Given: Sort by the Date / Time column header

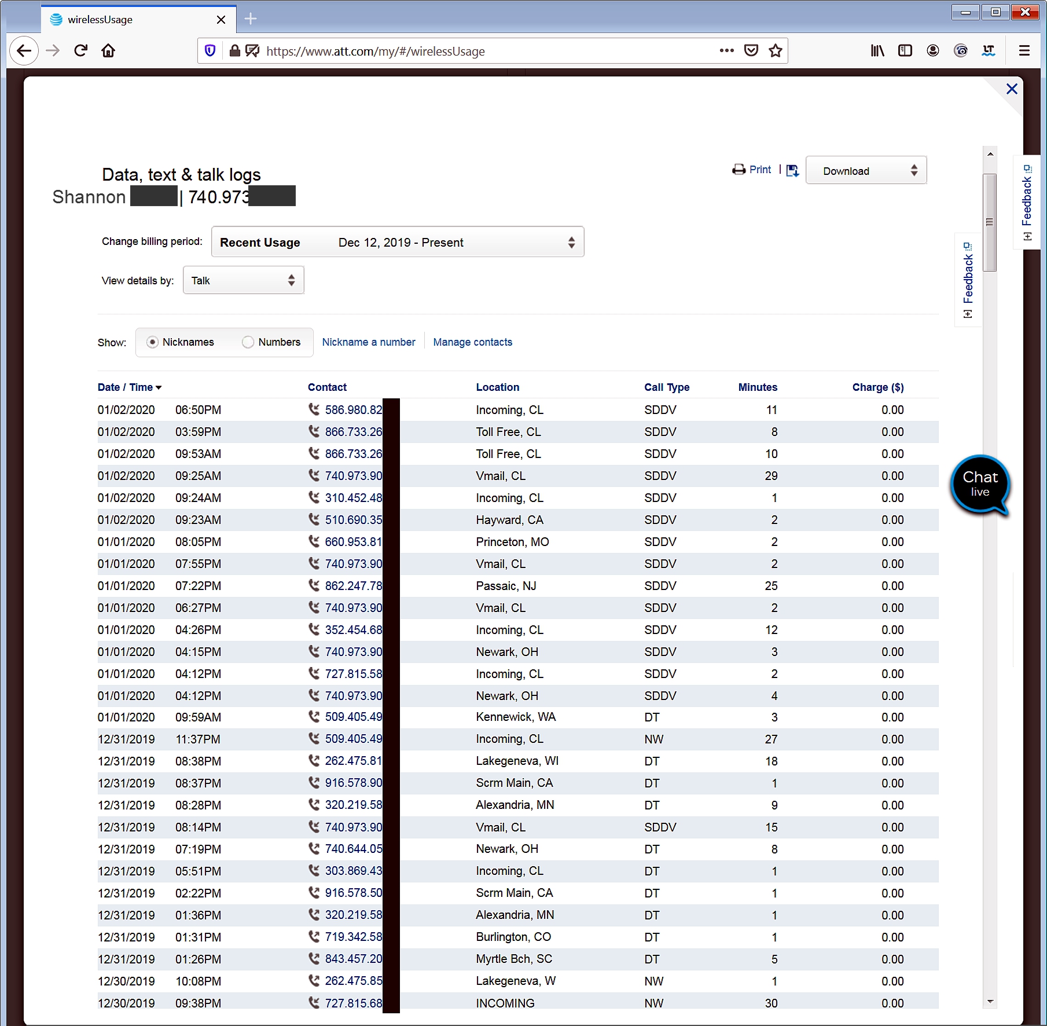Looking at the screenshot, I should pos(129,387).
